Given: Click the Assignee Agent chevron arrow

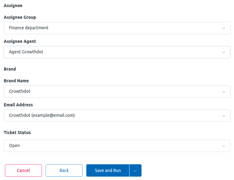Looking at the screenshot, I should [x=224, y=52].
